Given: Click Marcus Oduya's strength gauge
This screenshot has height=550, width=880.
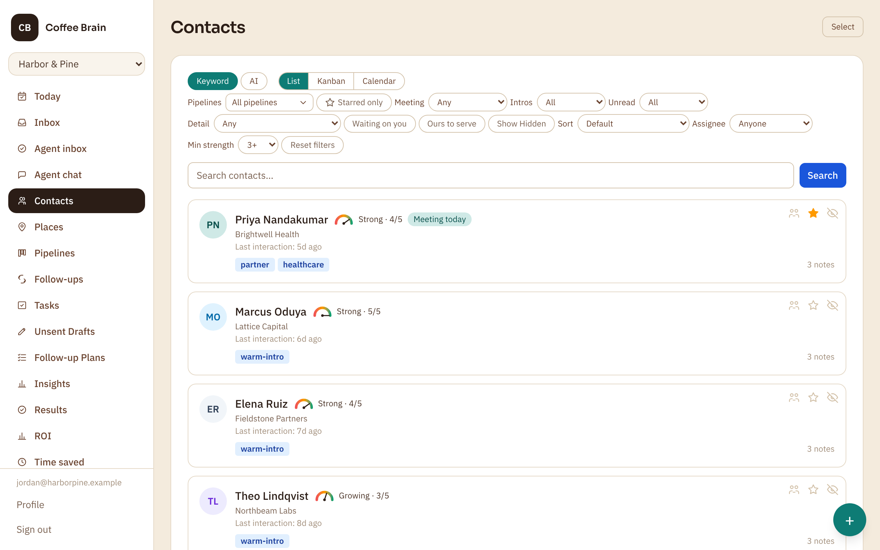Looking at the screenshot, I should (x=322, y=312).
